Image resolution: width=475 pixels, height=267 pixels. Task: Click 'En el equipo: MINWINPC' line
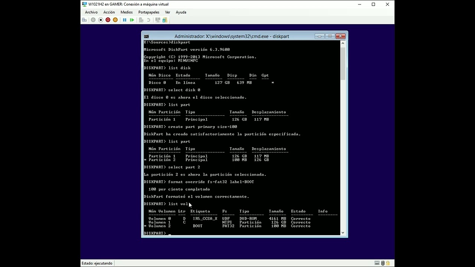click(x=171, y=61)
